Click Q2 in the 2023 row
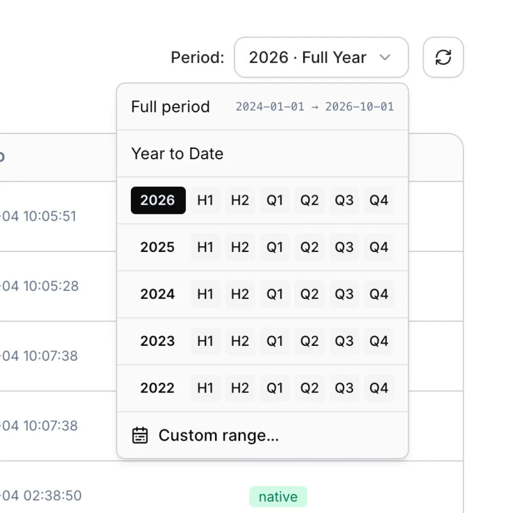This screenshot has height=513, width=513. [309, 341]
